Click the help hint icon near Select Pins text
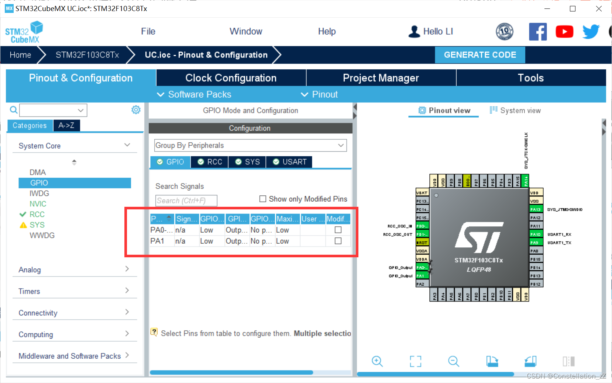 154,332
